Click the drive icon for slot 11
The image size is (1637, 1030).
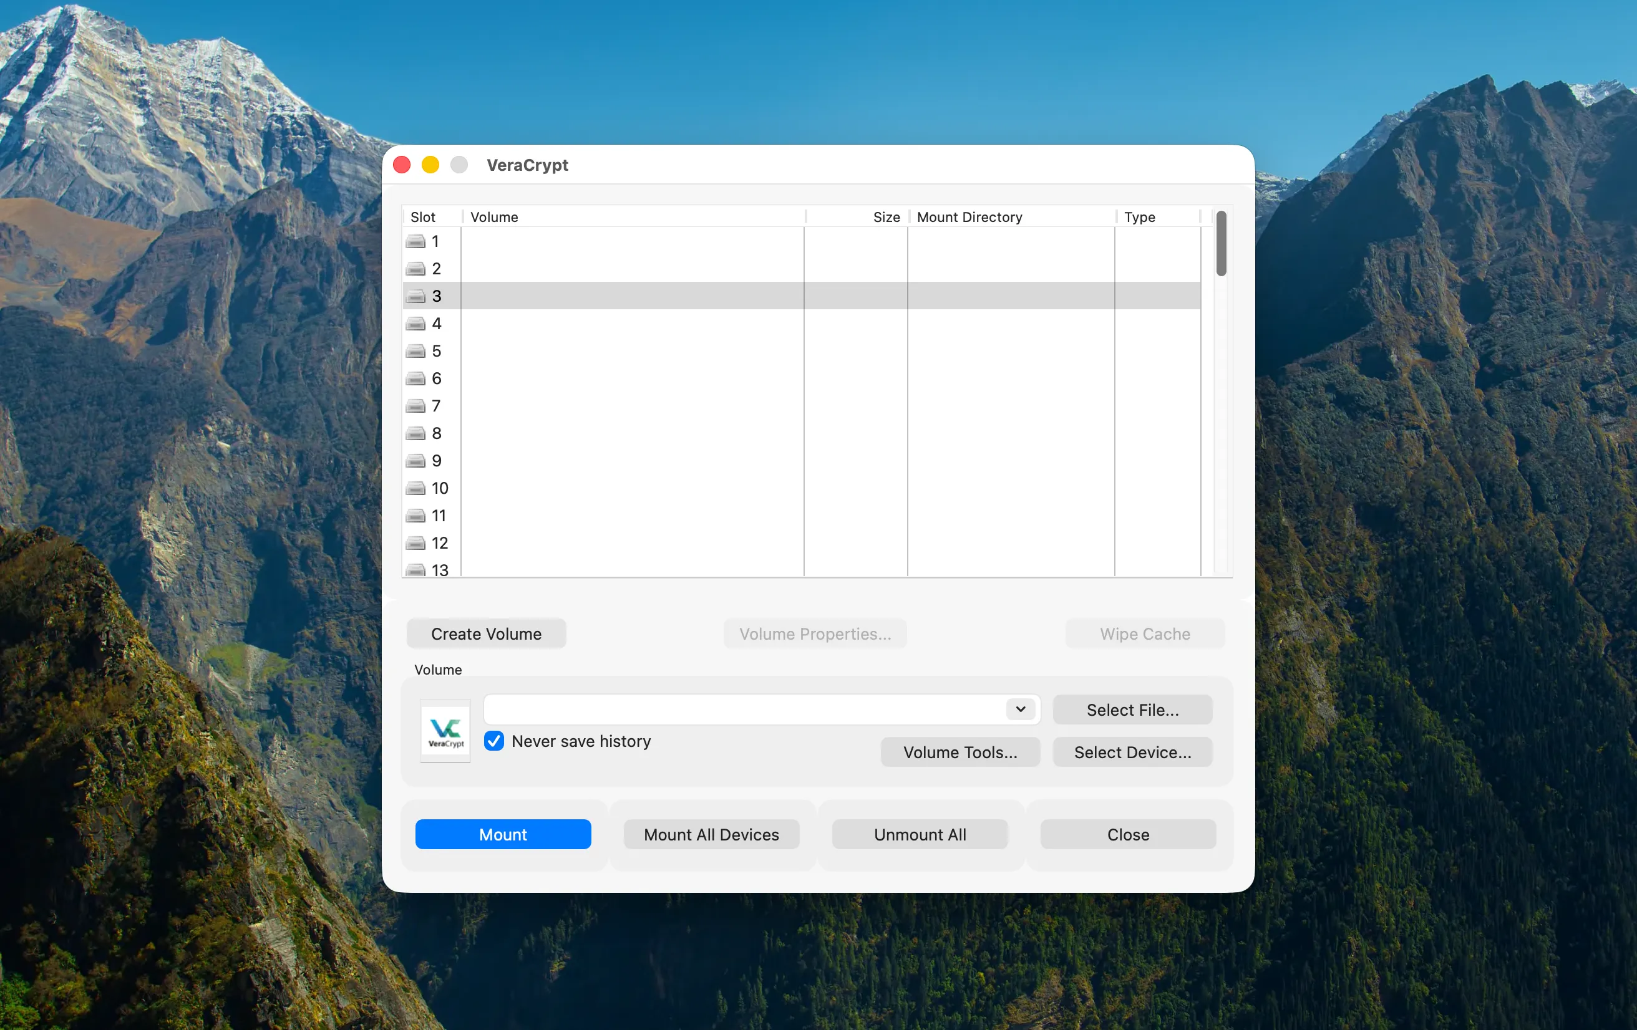[415, 516]
